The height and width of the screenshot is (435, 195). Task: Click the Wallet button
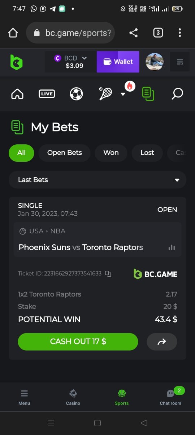pyautogui.click(x=118, y=62)
